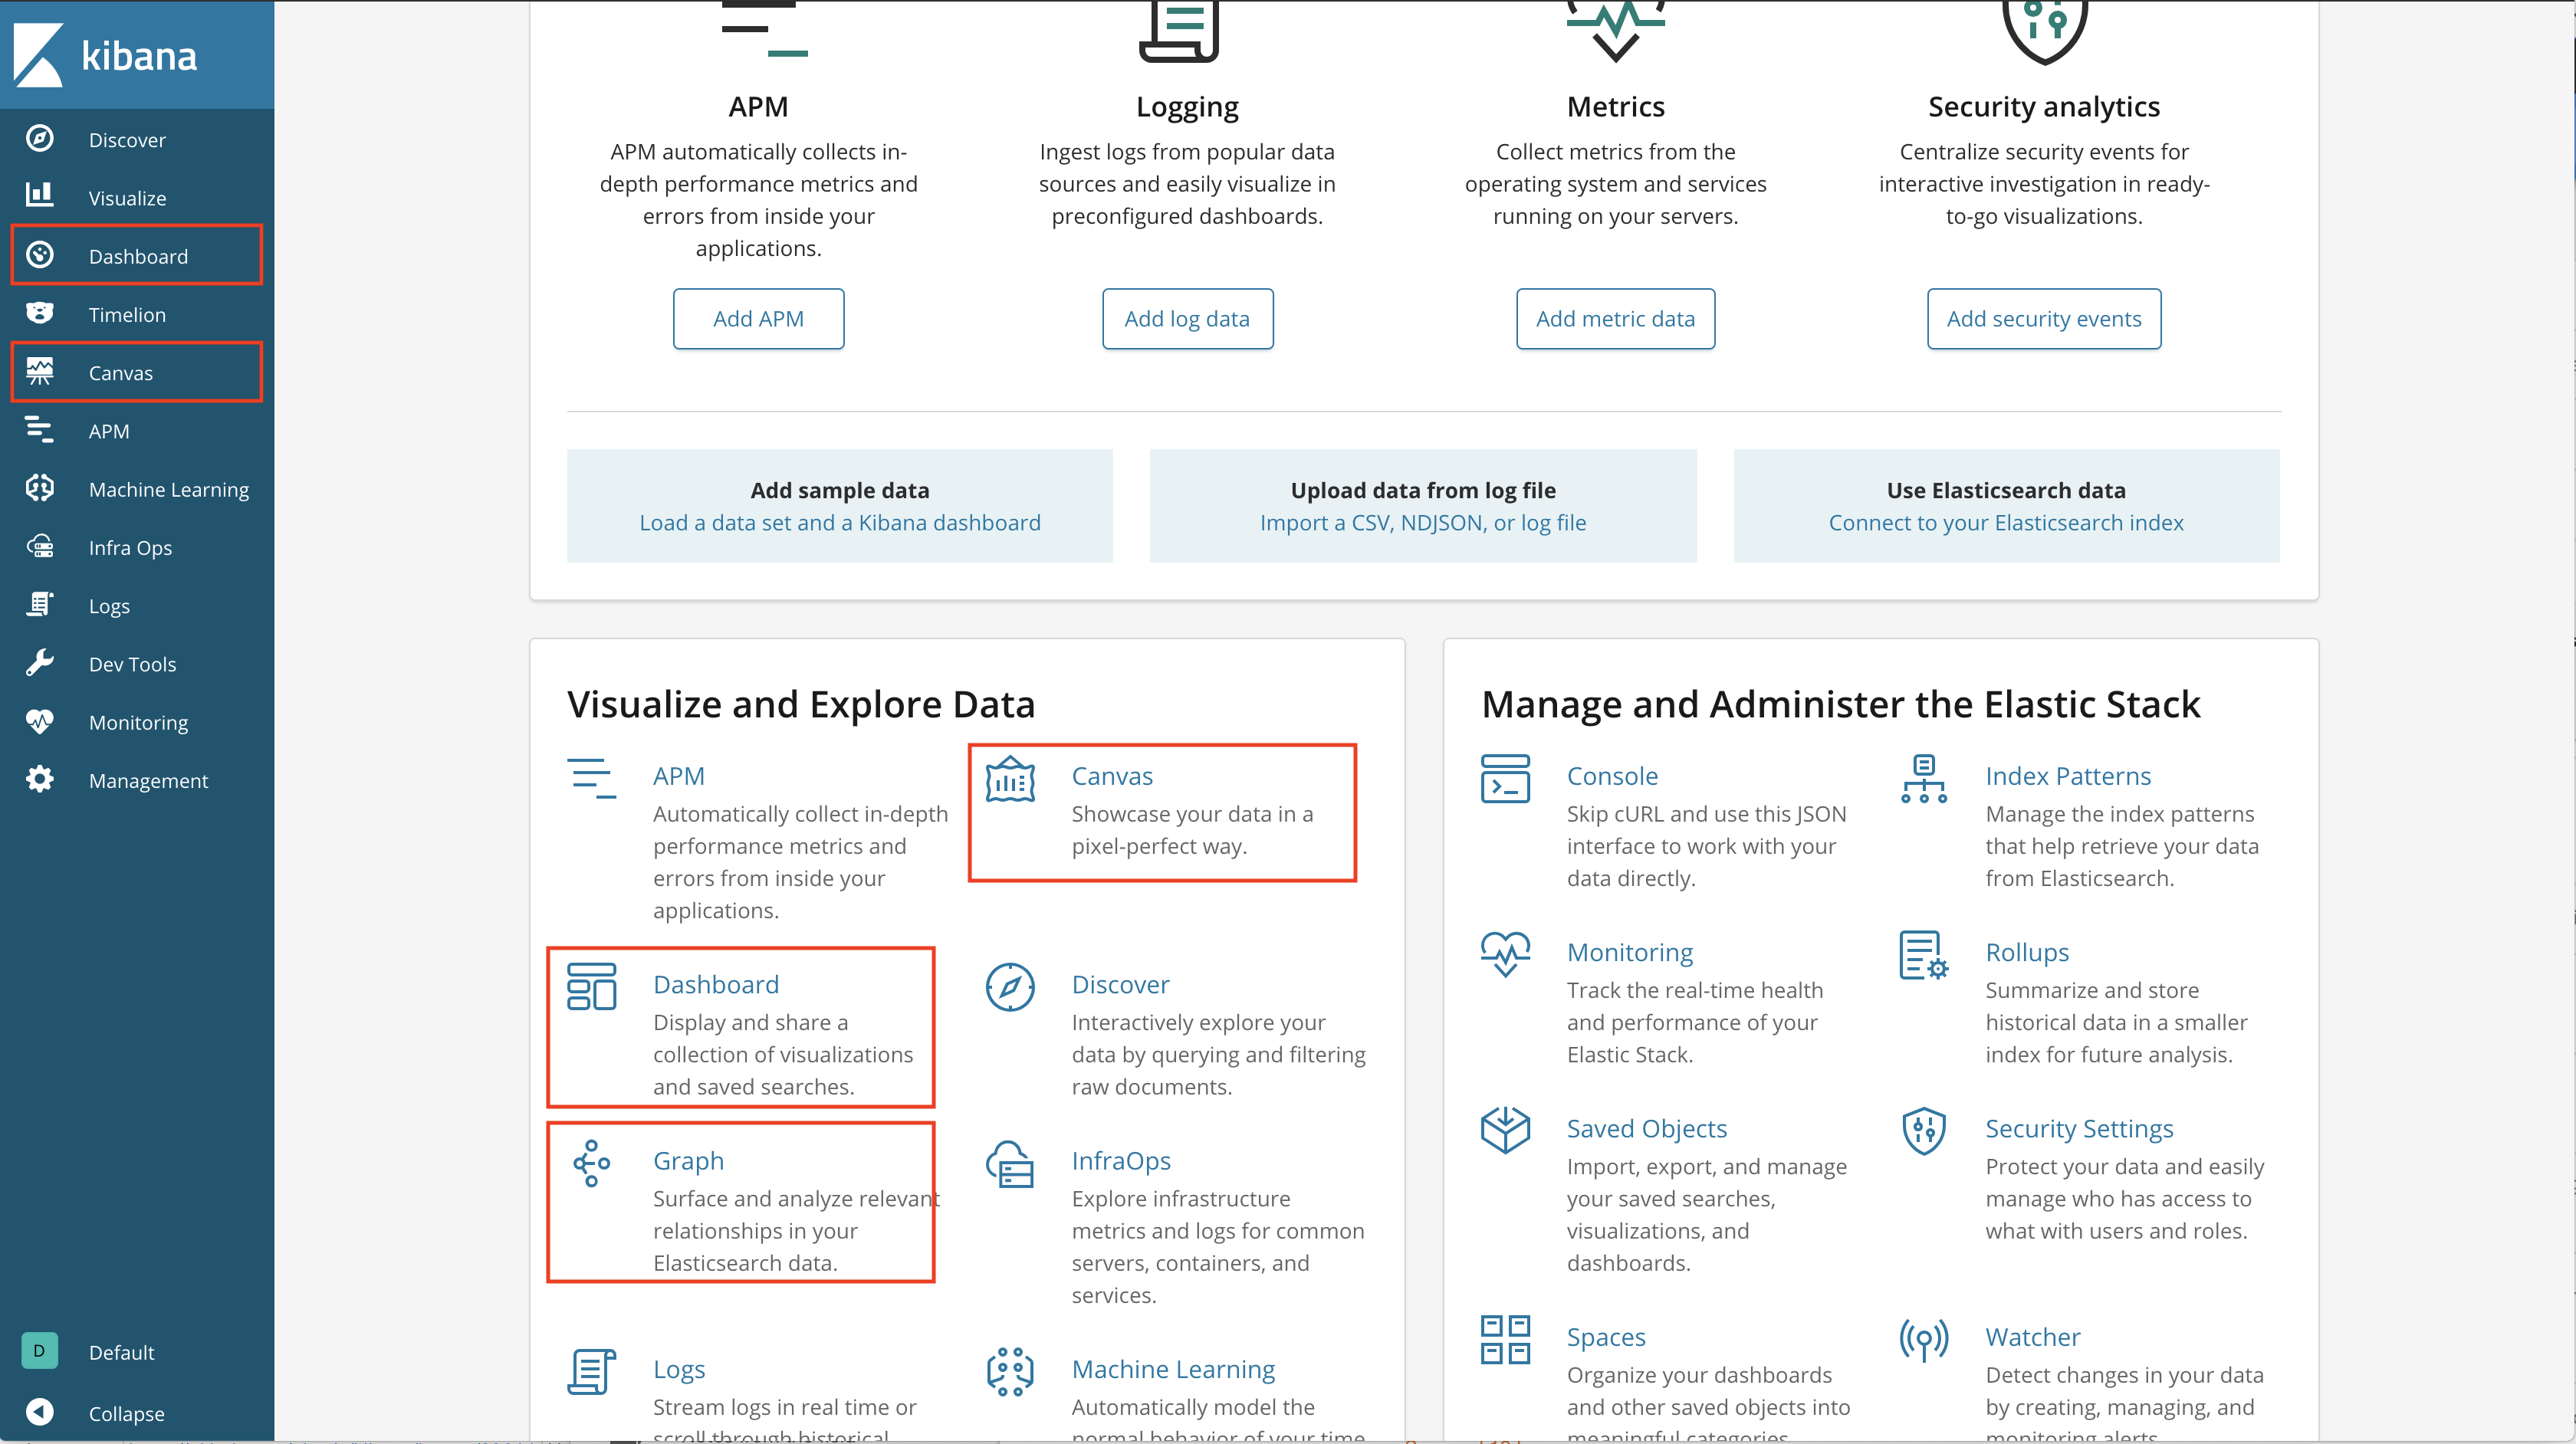Click the Add security events button
The width and height of the screenshot is (2576, 1444).
(x=2044, y=318)
